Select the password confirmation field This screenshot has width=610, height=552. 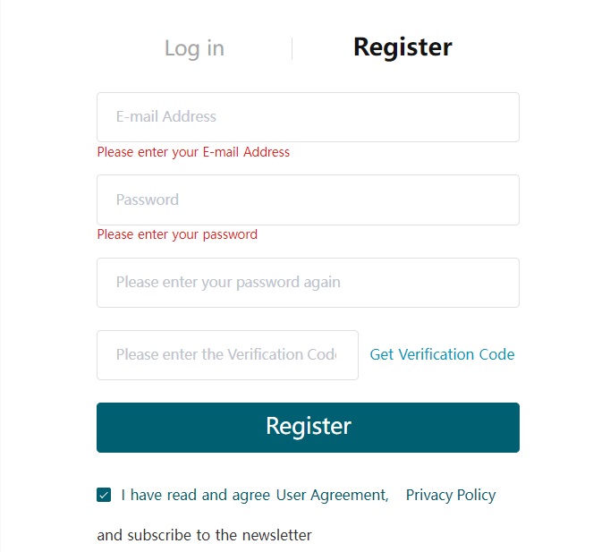pyautogui.click(x=308, y=283)
